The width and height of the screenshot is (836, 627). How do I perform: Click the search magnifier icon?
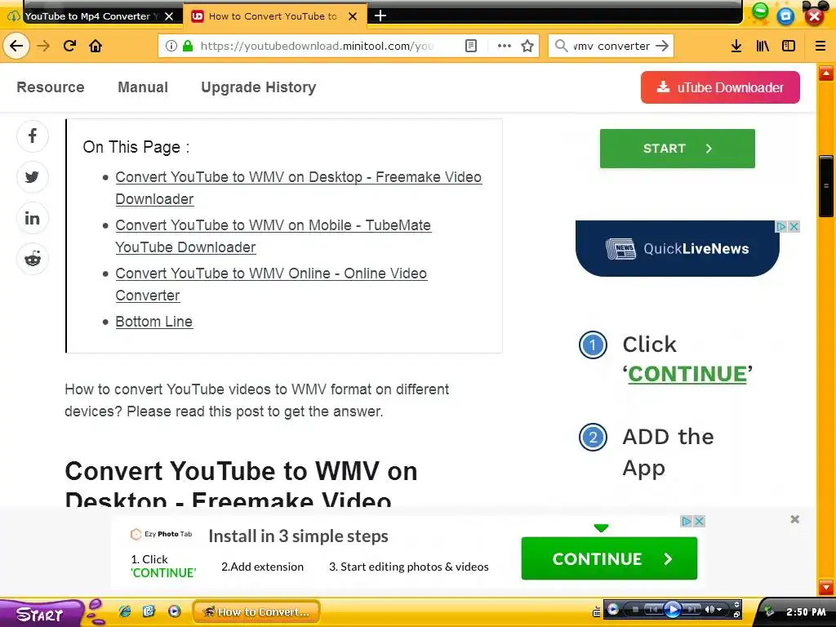pyautogui.click(x=561, y=46)
